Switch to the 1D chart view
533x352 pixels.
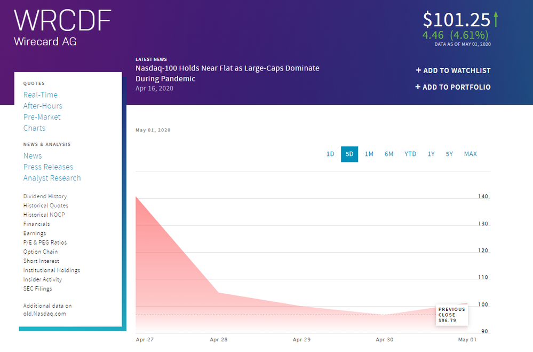pyautogui.click(x=330, y=154)
